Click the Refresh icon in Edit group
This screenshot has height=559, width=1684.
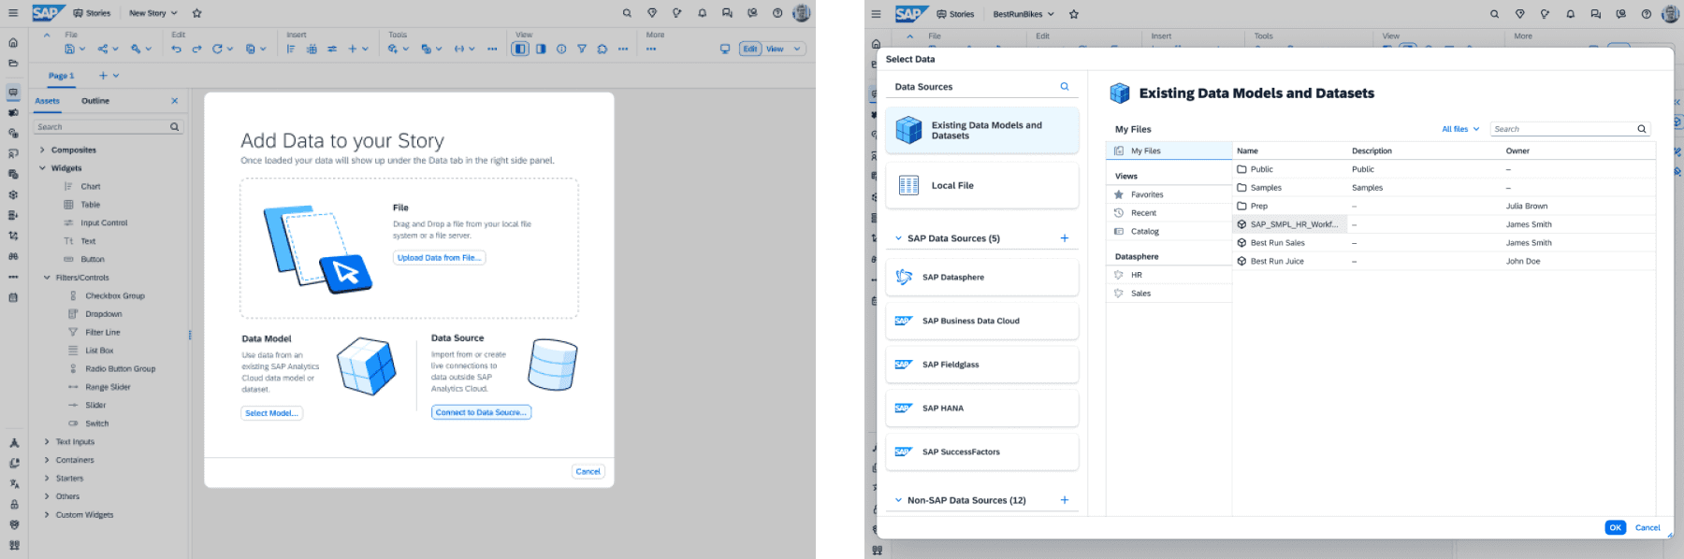click(217, 49)
